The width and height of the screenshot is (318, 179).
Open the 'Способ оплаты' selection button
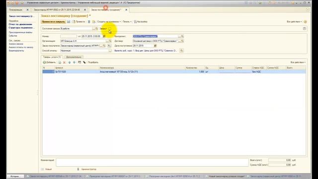pyautogui.click(x=110, y=51)
